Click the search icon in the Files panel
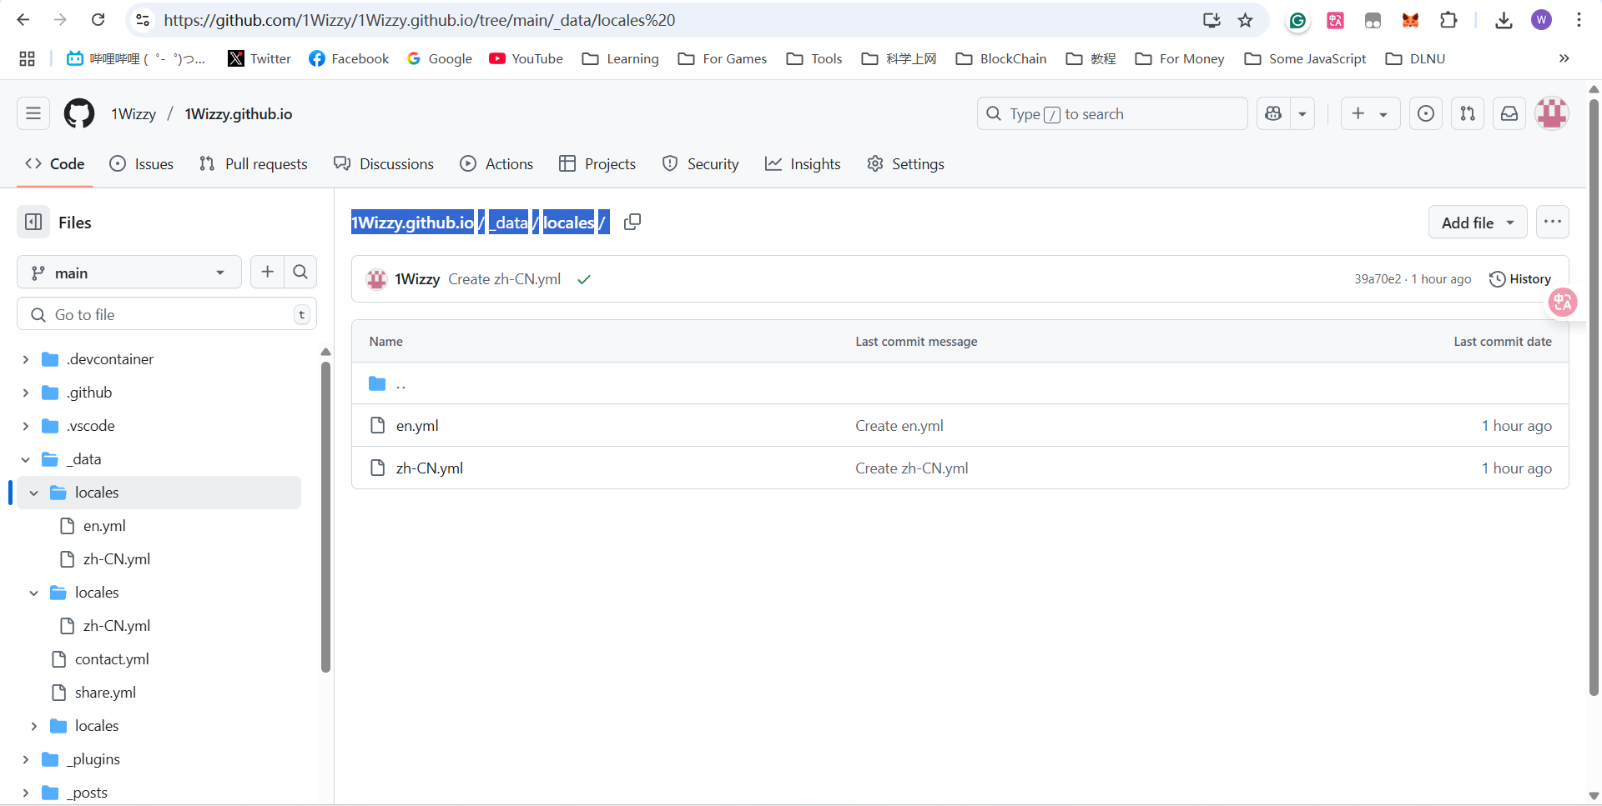The height and width of the screenshot is (806, 1602). [300, 272]
